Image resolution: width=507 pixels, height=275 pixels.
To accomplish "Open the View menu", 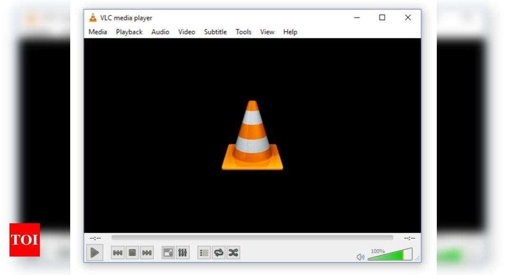I will click(x=267, y=32).
